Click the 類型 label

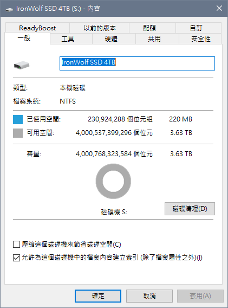(x=21, y=88)
